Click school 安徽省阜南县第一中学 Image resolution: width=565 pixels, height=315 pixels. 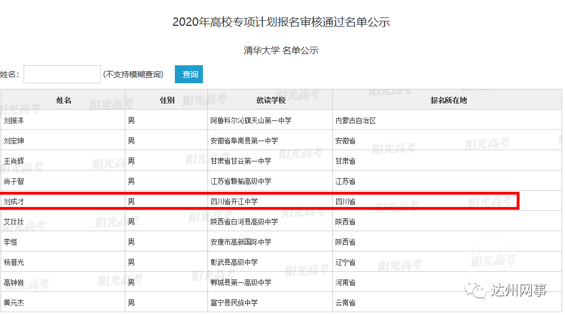[245, 141]
